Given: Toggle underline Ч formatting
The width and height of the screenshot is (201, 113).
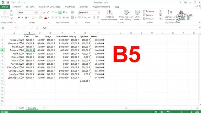Looking at the screenshot, I should pos(26,18).
